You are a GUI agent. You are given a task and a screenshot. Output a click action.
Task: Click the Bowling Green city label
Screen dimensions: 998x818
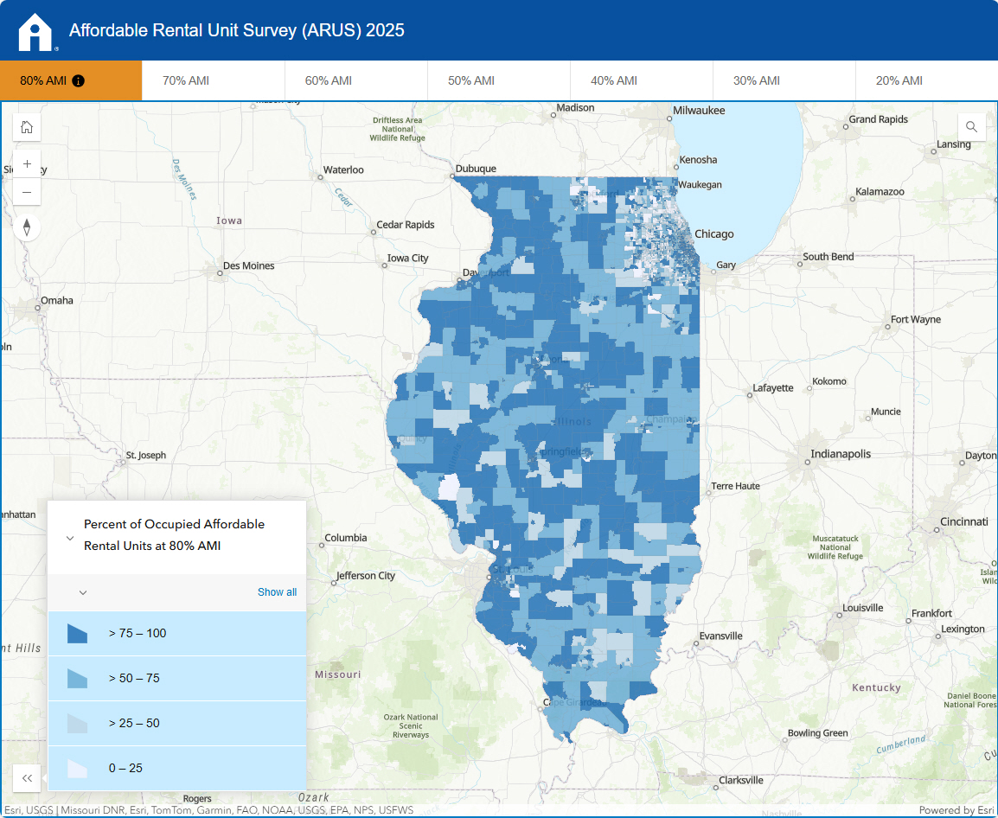(817, 732)
